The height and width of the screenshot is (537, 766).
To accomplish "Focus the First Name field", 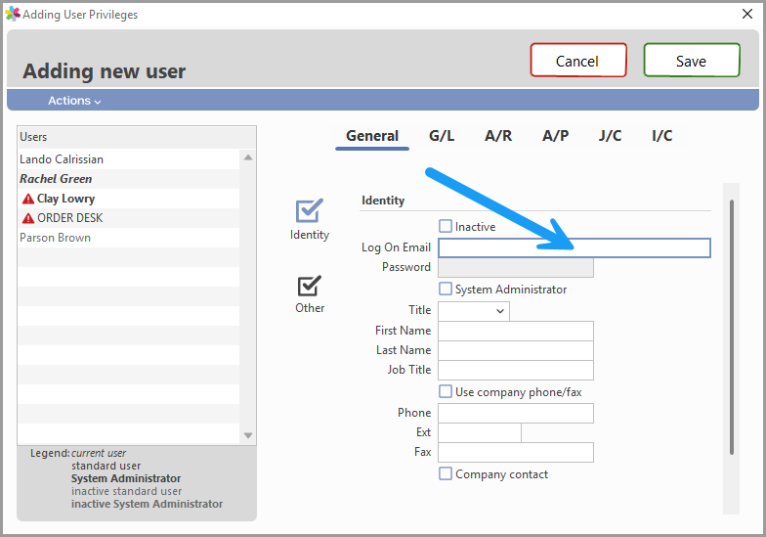I will coord(516,331).
